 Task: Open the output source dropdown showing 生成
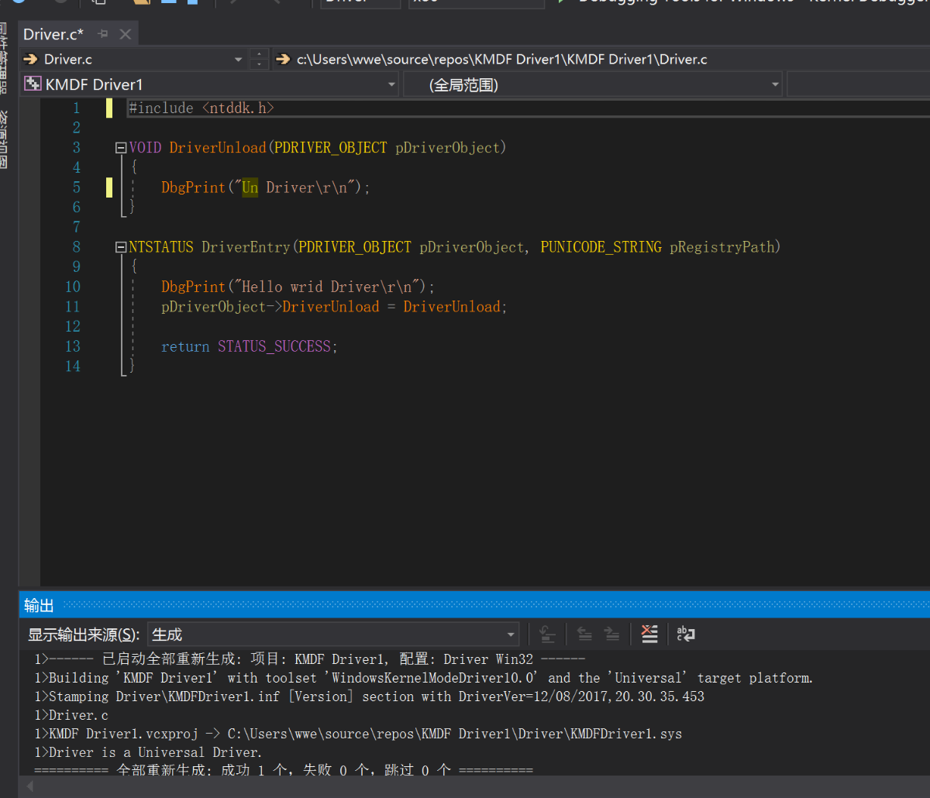(x=511, y=635)
